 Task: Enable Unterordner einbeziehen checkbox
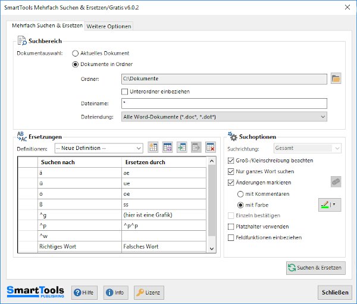124,91
